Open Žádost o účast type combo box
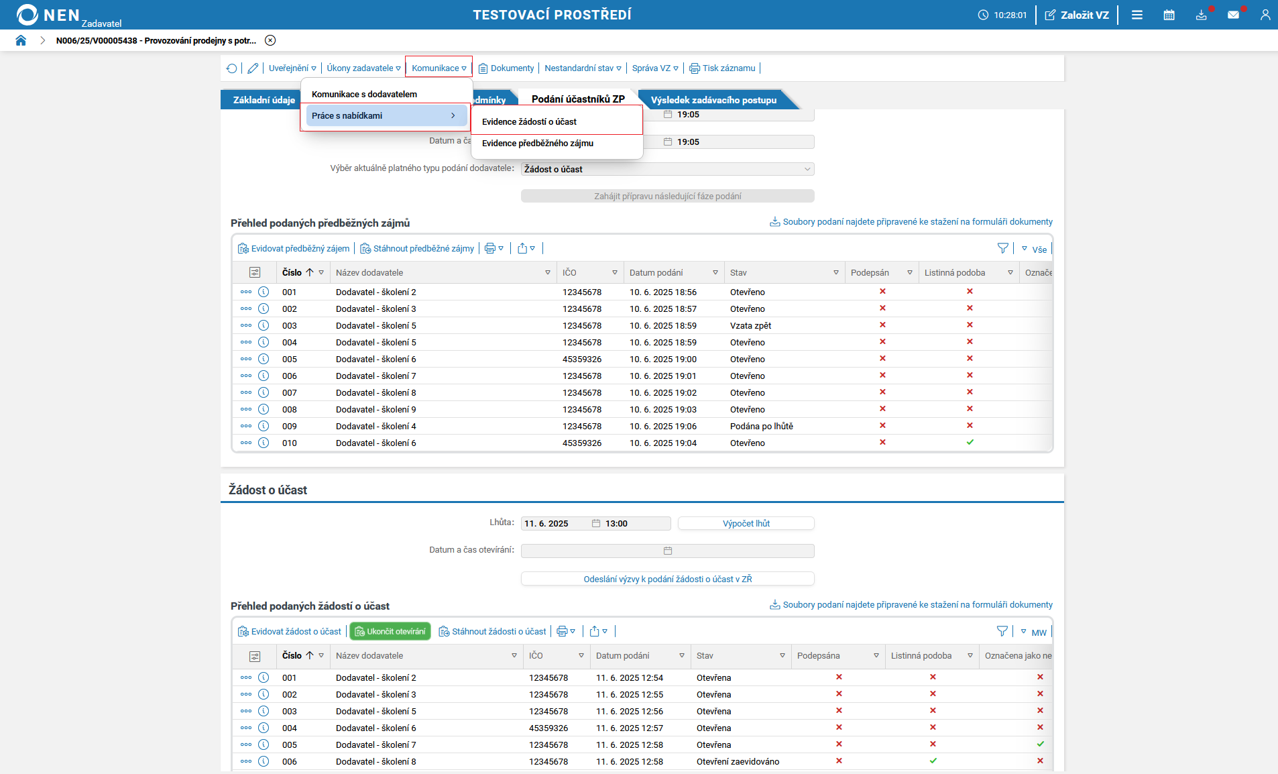This screenshot has height=774, width=1278. click(x=667, y=169)
